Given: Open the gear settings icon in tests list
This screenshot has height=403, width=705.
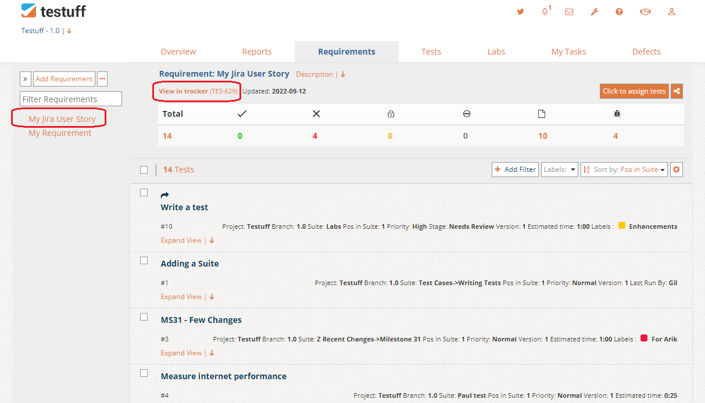Looking at the screenshot, I should (676, 170).
